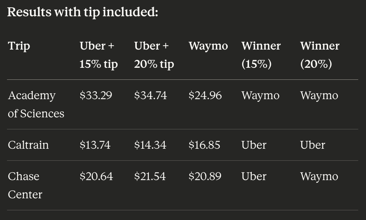Select the $20.89 Waymo price
This screenshot has width=366, height=220.
pyautogui.click(x=205, y=177)
